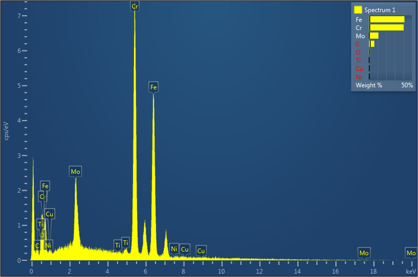
Task: Select the Cu label below 1 keV
Action: pos(50,214)
